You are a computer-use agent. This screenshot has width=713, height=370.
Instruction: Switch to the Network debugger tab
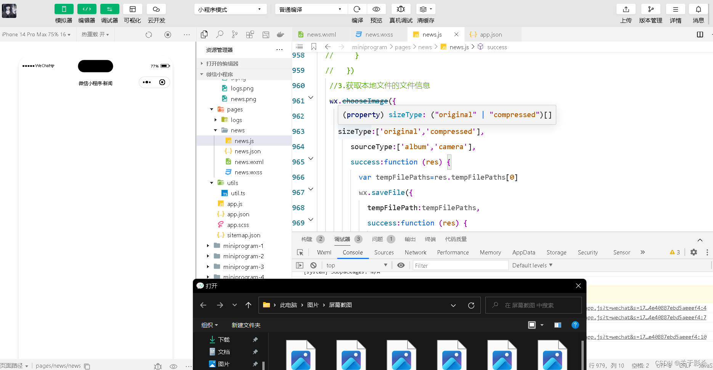click(x=416, y=253)
